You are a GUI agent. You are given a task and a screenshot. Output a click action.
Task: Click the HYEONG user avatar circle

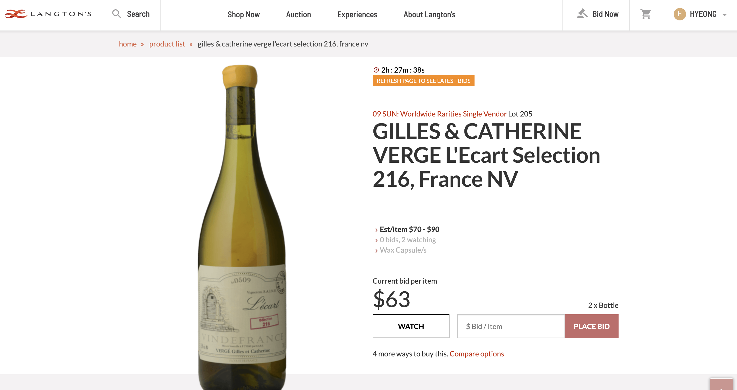[x=680, y=14]
